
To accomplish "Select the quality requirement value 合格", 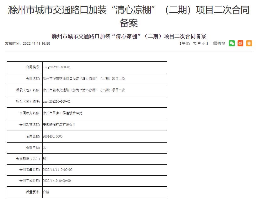I will coord(46,192).
